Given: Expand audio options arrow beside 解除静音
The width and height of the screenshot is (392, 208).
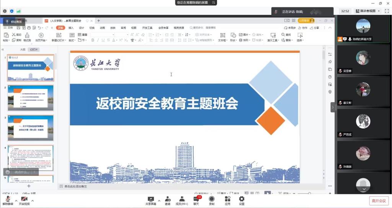Looking at the screenshot, I should click(16, 200).
